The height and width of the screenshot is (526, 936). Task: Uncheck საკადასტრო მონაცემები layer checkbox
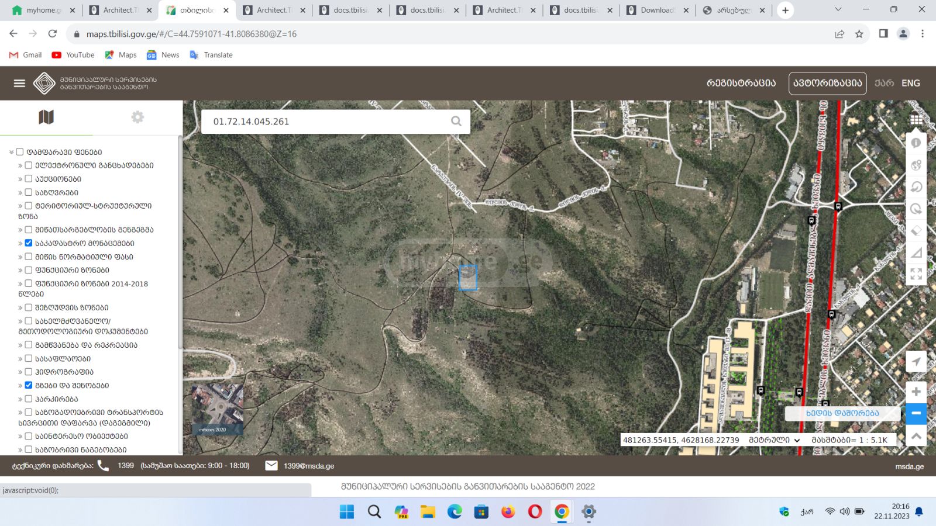pyautogui.click(x=28, y=243)
